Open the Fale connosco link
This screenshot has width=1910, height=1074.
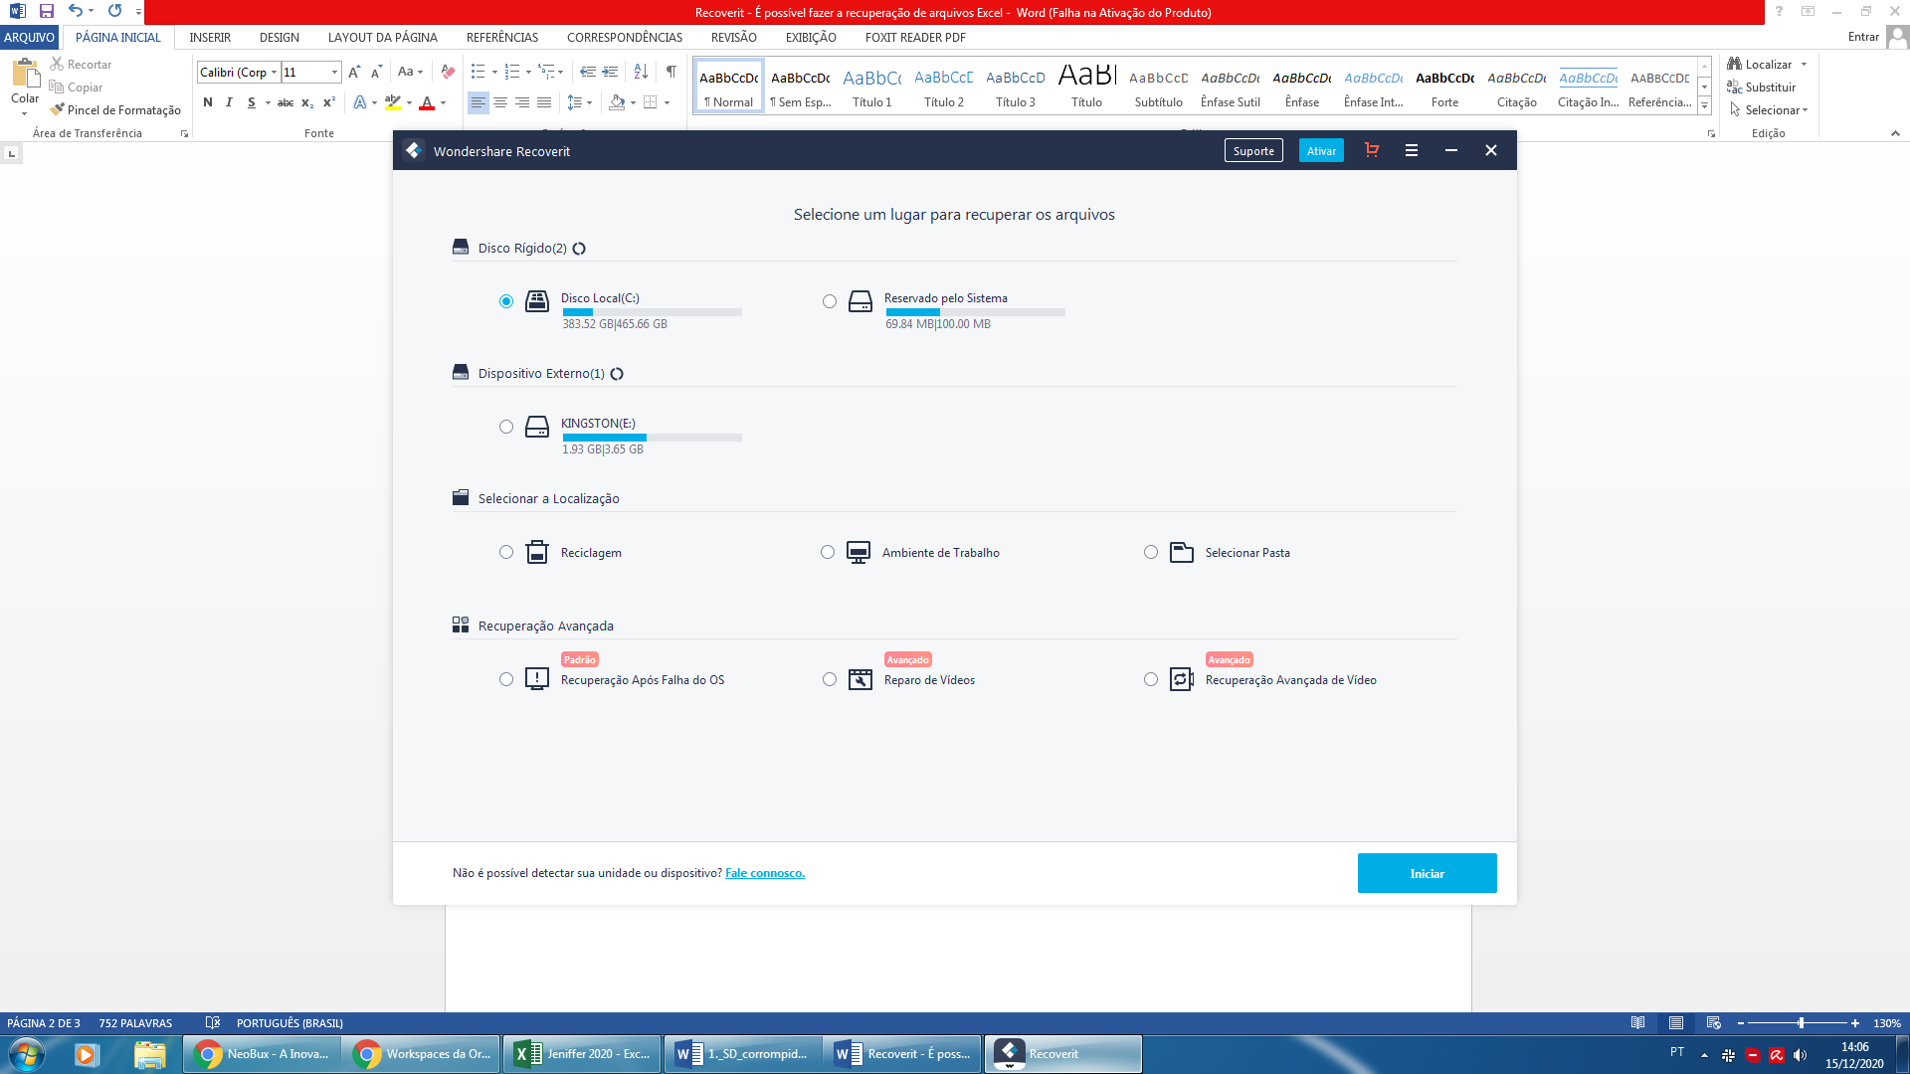click(765, 873)
